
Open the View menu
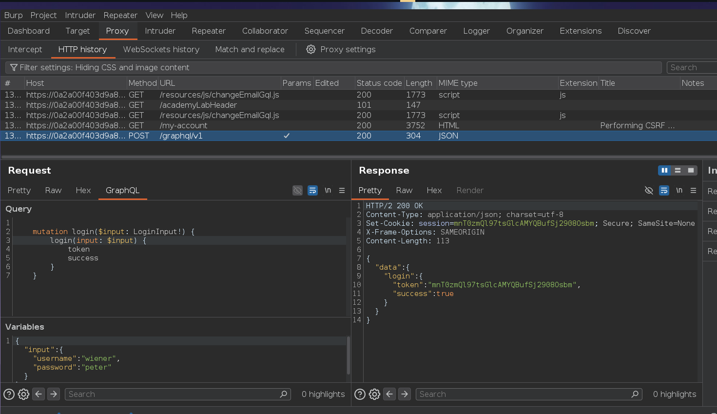(154, 15)
